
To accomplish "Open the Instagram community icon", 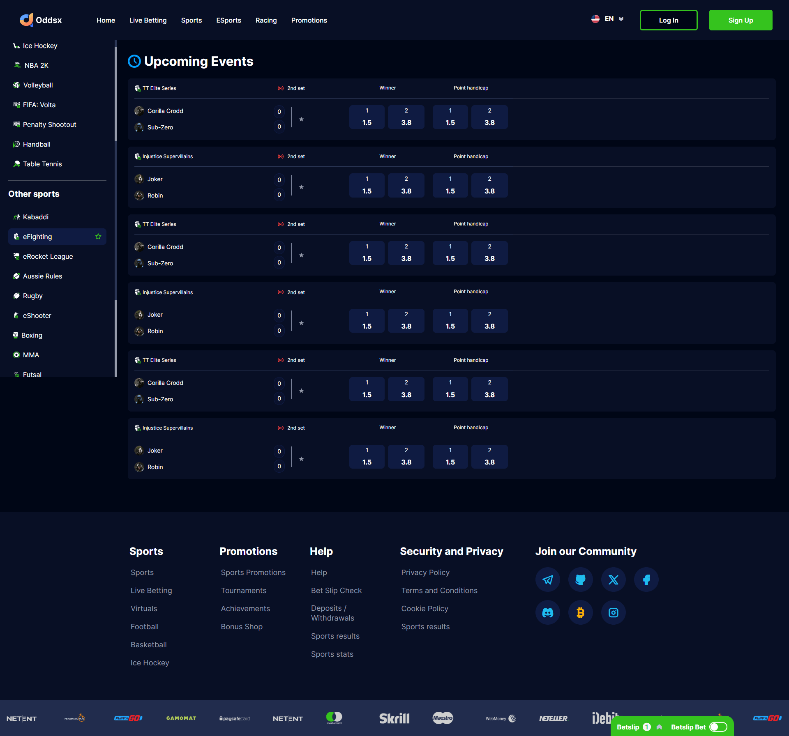I will (613, 612).
